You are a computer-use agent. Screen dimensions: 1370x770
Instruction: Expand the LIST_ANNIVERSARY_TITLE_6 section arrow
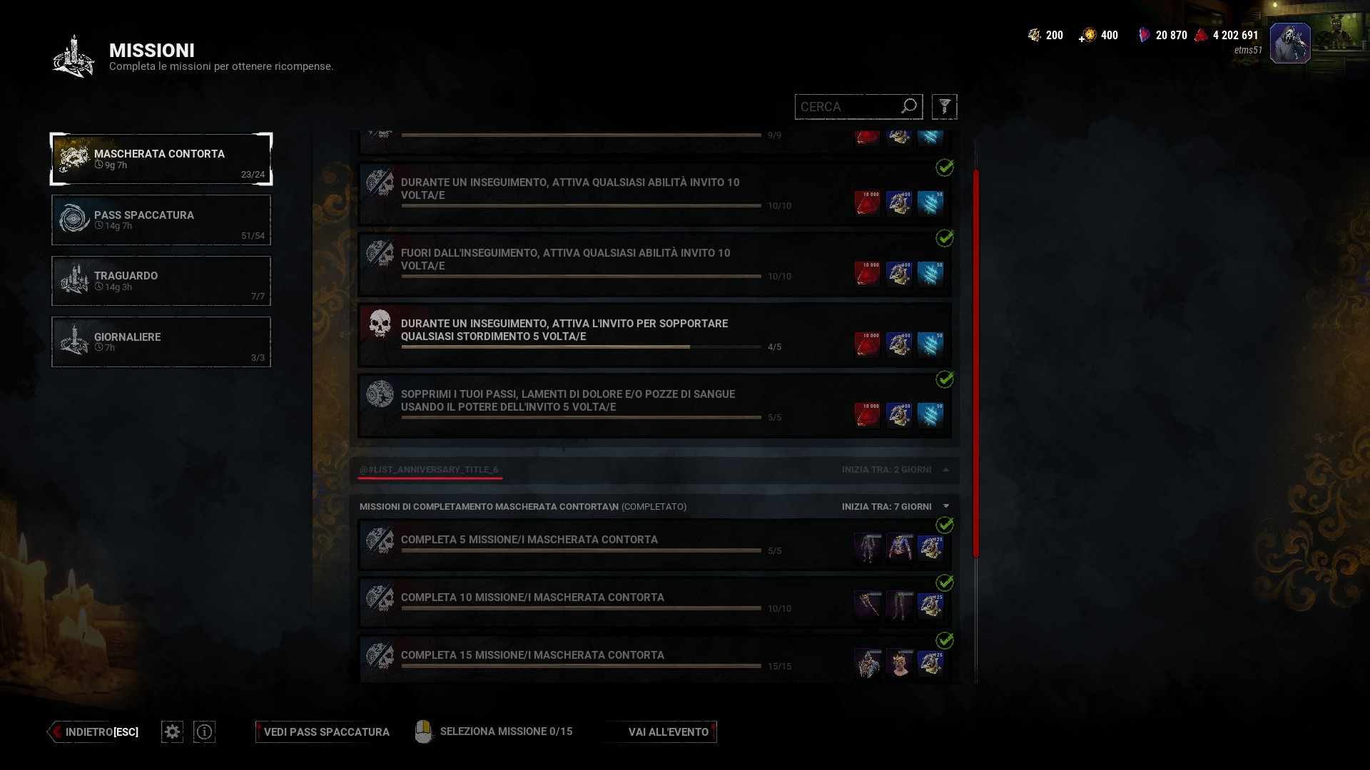pyautogui.click(x=946, y=469)
